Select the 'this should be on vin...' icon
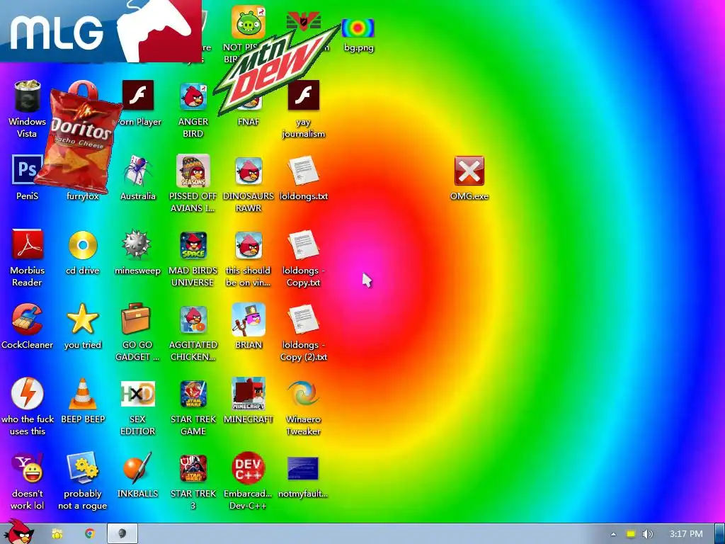Viewport: 725px width, 544px height. [x=249, y=245]
